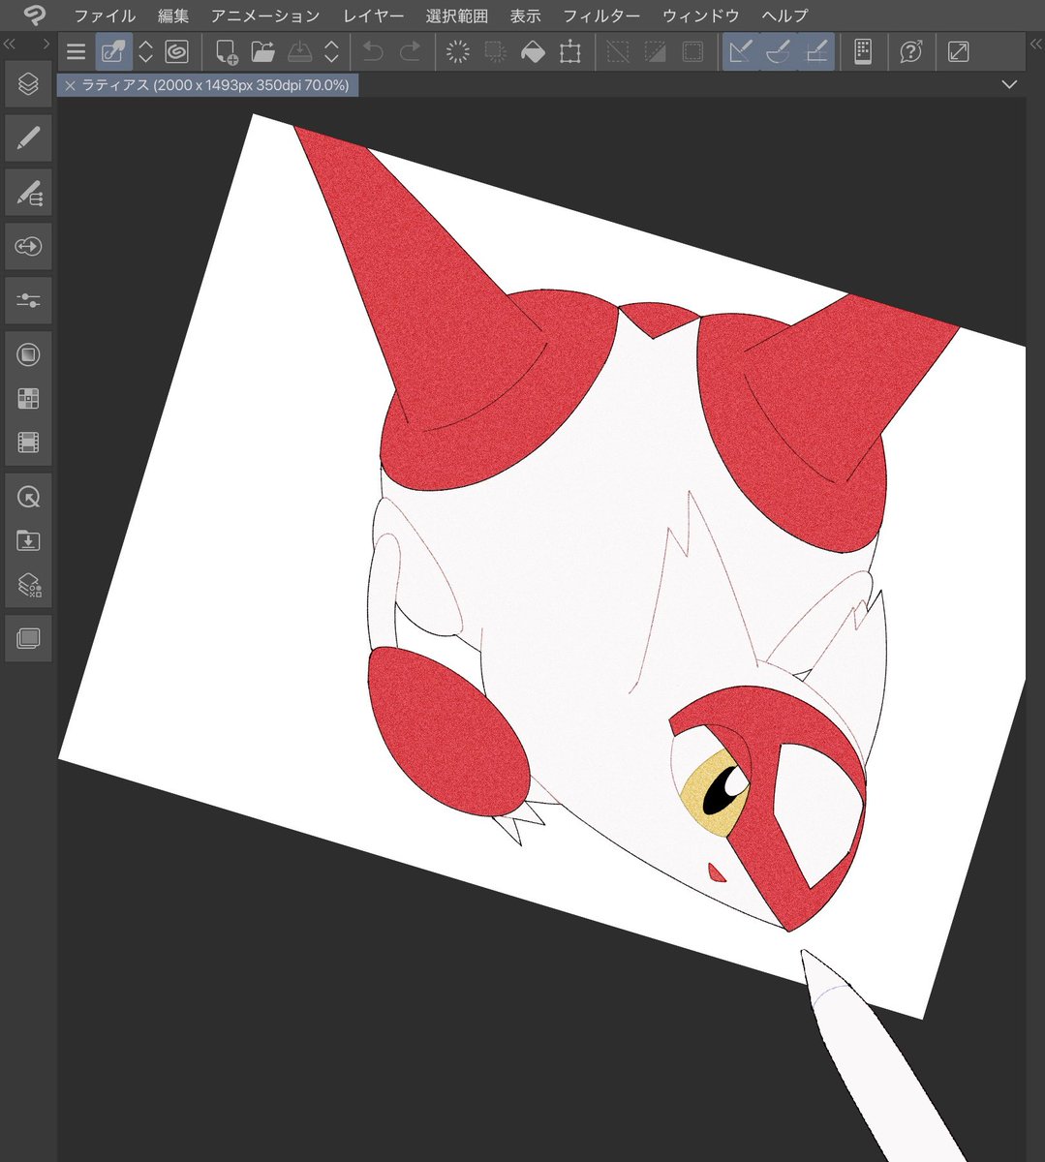1045x1162 pixels.
Task: Create a new canvas file
Action: coord(226,51)
